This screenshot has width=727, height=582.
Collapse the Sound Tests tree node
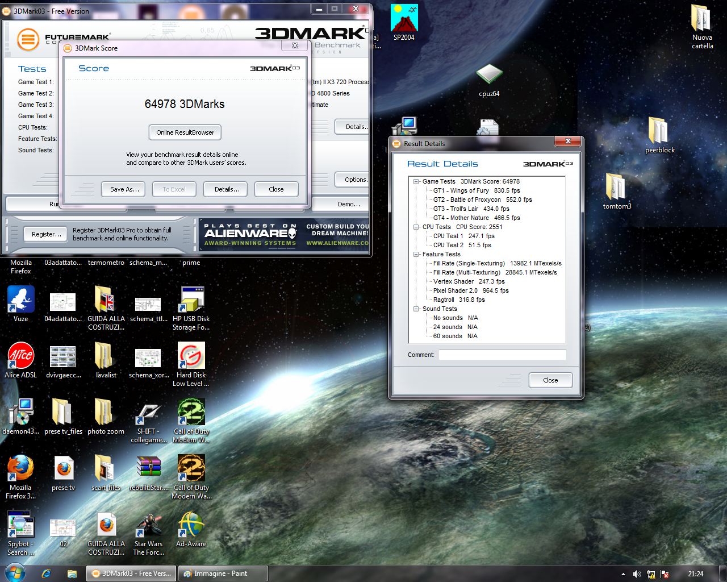point(416,309)
